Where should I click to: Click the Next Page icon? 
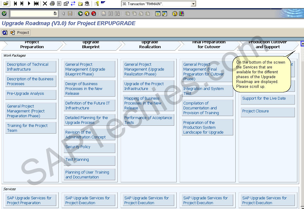pos(141,14)
